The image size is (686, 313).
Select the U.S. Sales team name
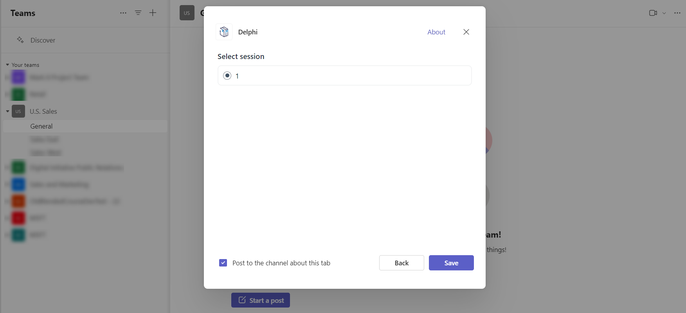click(43, 111)
